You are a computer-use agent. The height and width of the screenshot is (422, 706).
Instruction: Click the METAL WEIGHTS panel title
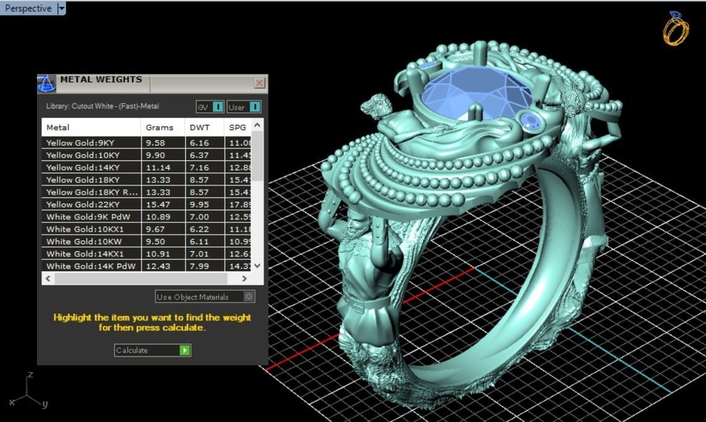[x=101, y=79]
